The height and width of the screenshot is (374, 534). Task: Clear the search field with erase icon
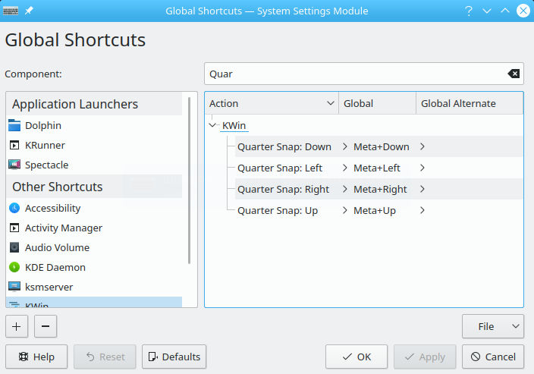pyautogui.click(x=514, y=74)
